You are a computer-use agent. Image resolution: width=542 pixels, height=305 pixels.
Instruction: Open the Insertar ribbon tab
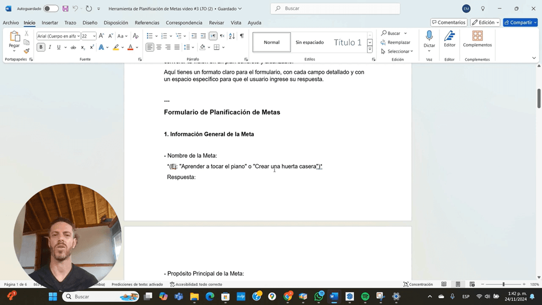click(x=50, y=23)
